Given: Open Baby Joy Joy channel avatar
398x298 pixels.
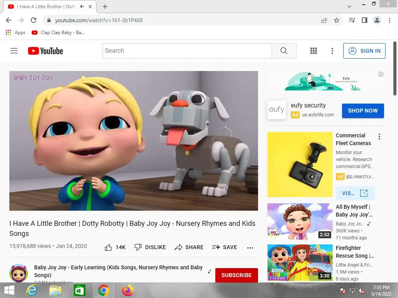Looking at the screenshot, I should [x=19, y=273].
